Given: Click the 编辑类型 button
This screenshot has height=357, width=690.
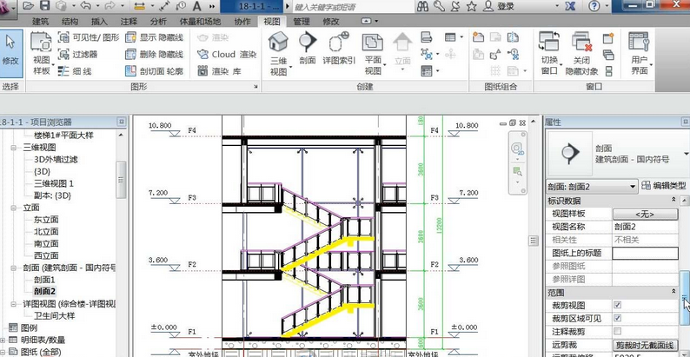Looking at the screenshot, I should [x=661, y=187].
